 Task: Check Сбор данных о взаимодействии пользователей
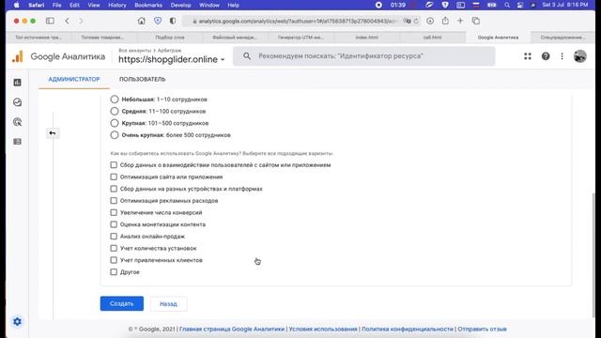point(114,165)
